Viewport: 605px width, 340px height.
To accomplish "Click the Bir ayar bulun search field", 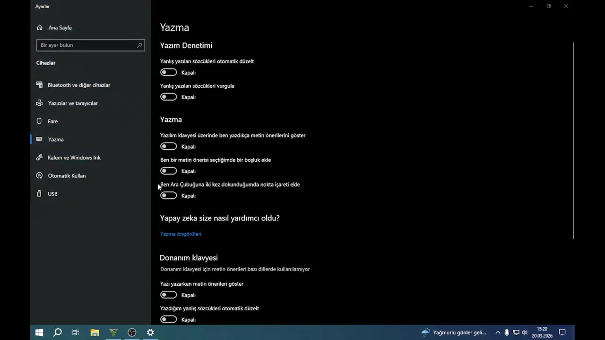I will tap(90, 45).
